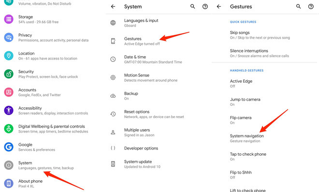This screenshot has width=319, height=192.
Task: Tap the green Security lock icon
Action: tap(9, 74)
